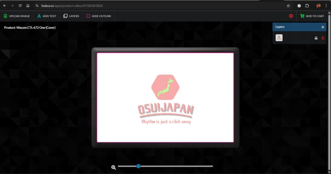The height and width of the screenshot is (174, 331).
Task: Click the browser home button
Action: (28, 6)
